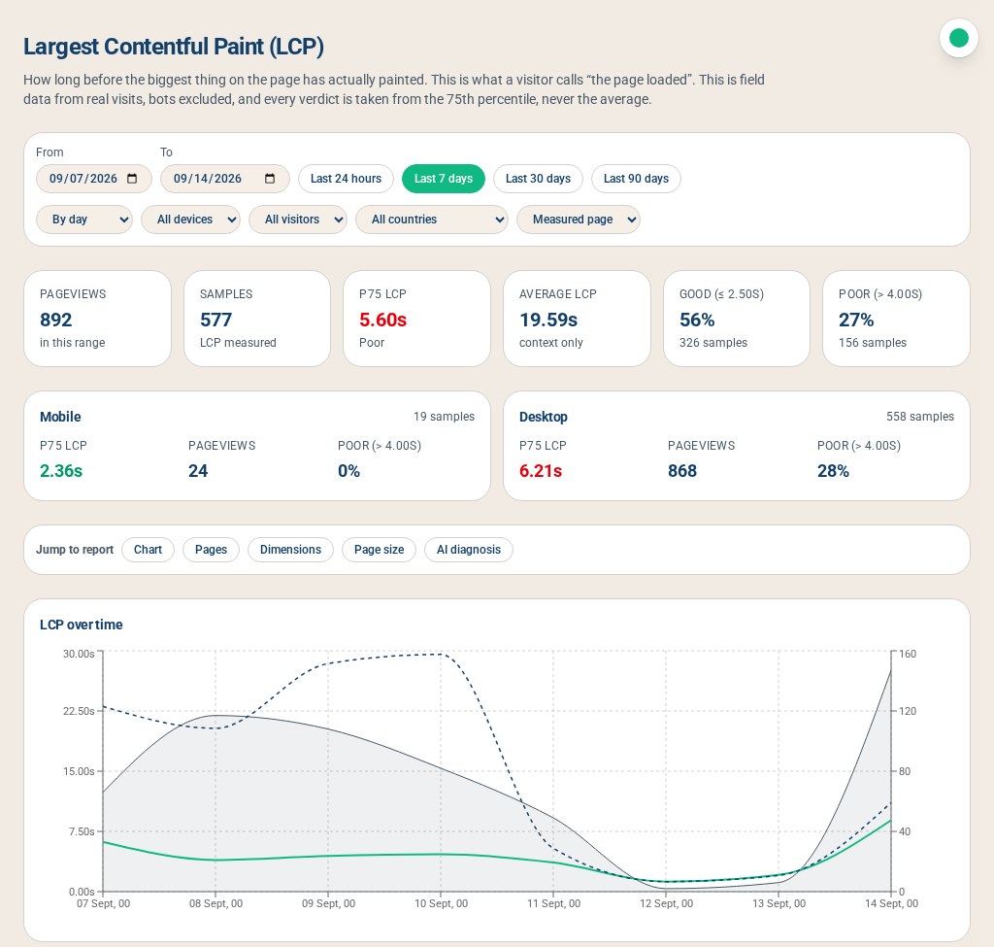Click the Desktop poor value 28%
The height and width of the screenshot is (947, 994).
tap(833, 471)
